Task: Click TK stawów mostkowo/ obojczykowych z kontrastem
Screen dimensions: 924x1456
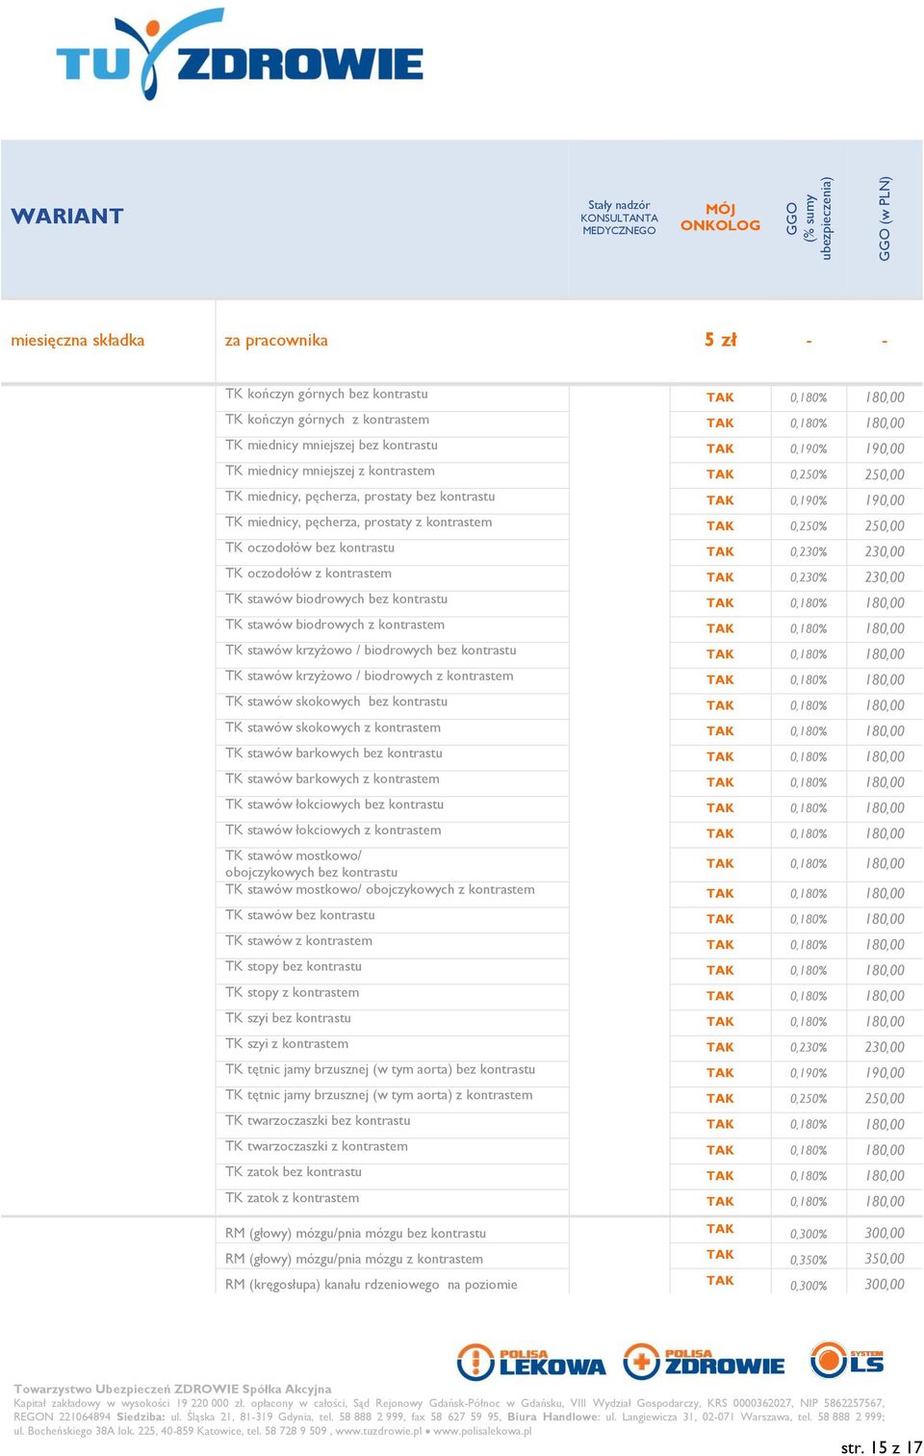Action: [380, 890]
